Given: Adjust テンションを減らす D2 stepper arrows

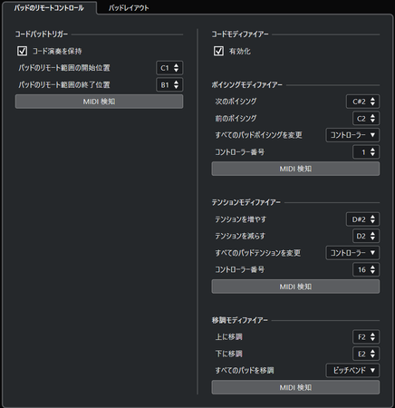Looking at the screenshot, I should pos(372,236).
